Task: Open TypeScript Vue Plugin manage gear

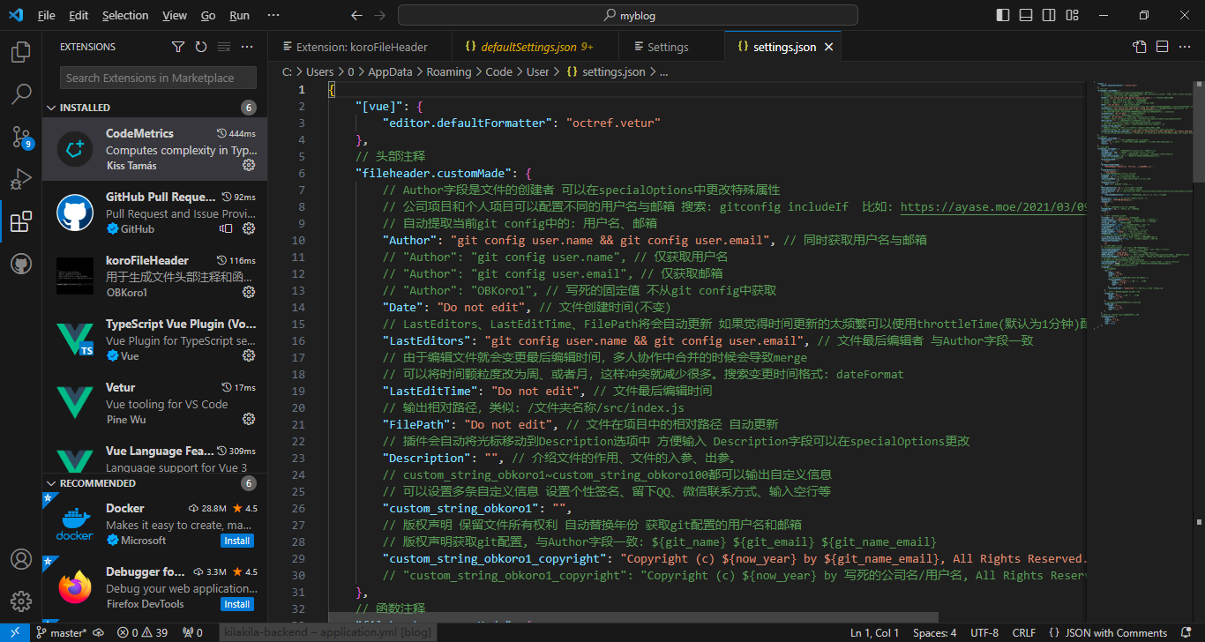Action: pyautogui.click(x=249, y=355)
